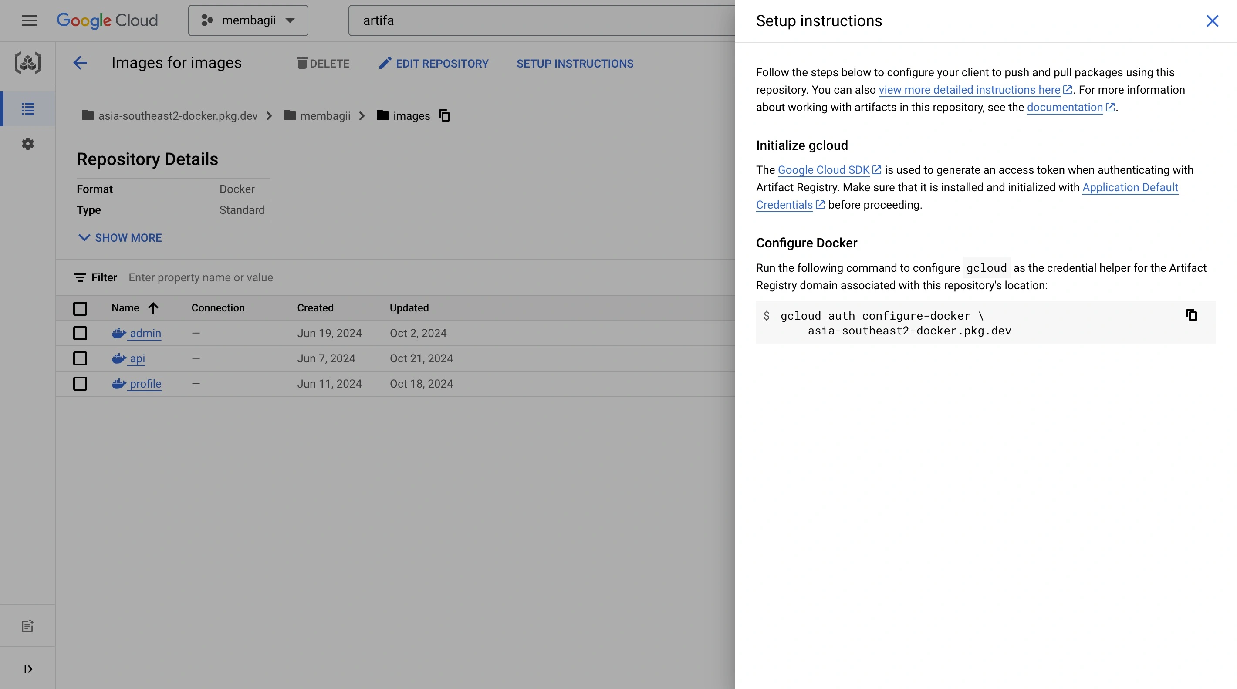Viewport: 1237px width, 689px height.
Task: Open the Google Cloud SDK link
Action: click(824, 170)
